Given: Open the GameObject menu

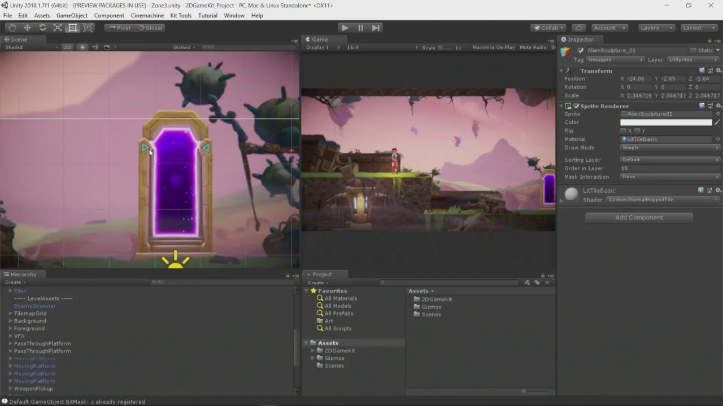Looking at the screenshot, I should 72,15.
